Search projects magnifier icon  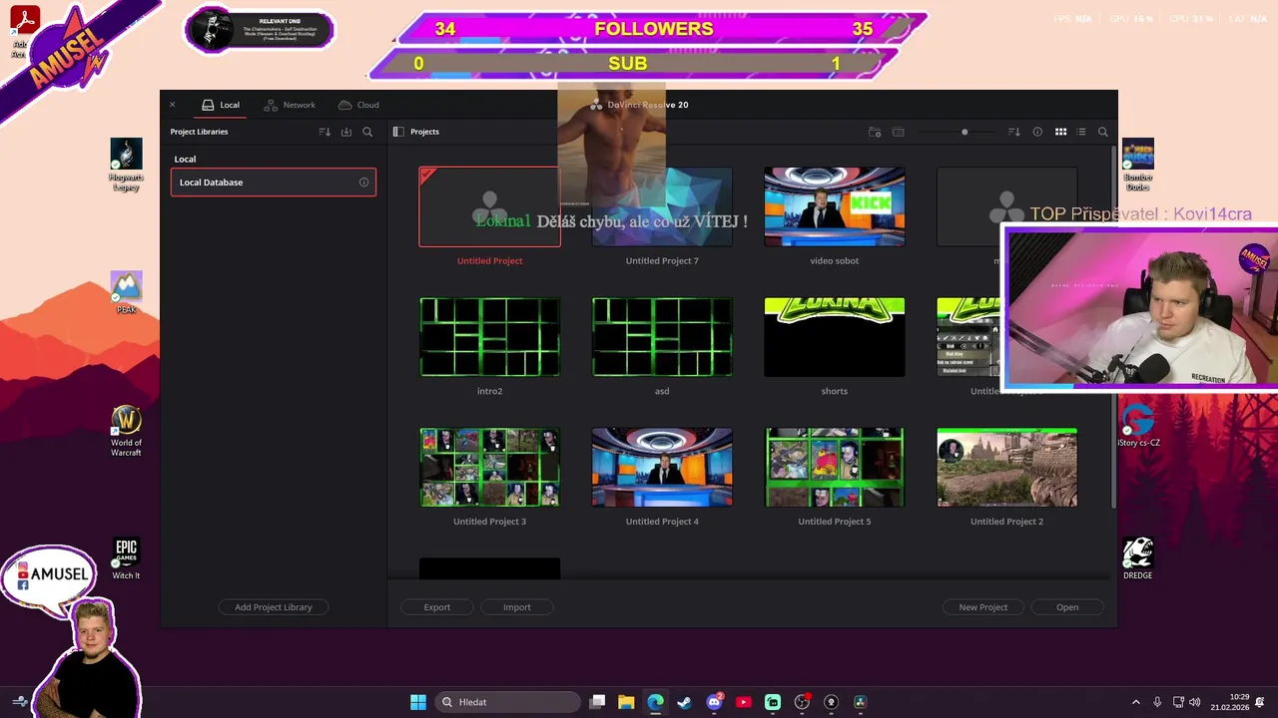(x=1103, y=132)
